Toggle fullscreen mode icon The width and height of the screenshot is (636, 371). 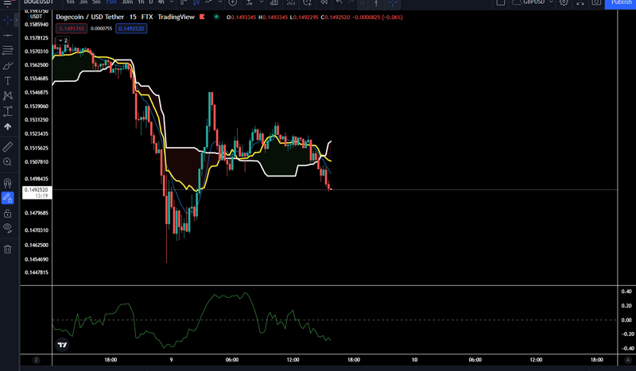click(580, 2)
